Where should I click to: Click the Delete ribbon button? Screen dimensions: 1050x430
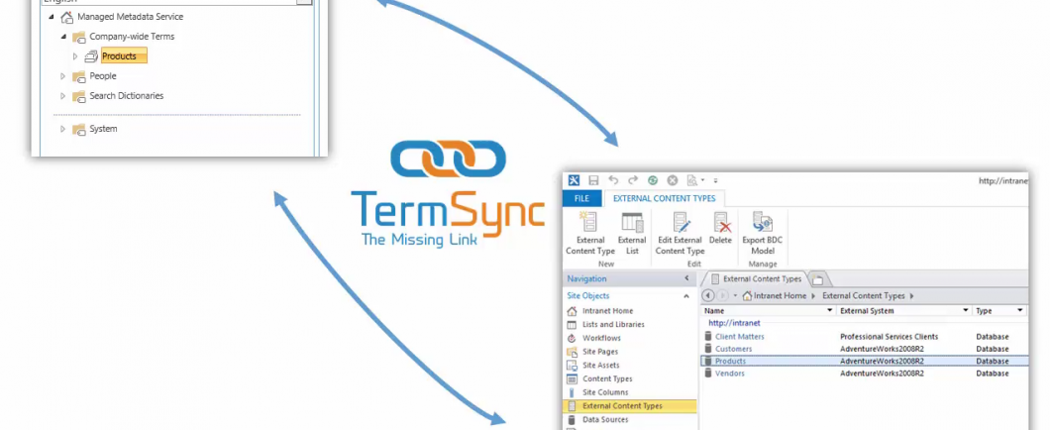(x=720, y=229)
